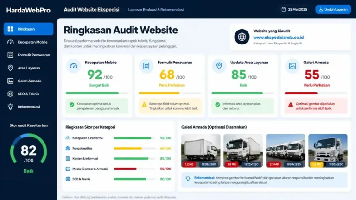This screenshot has height=200, width=356.
Task: Click the 80/100 score in category list
Action: 165,179
